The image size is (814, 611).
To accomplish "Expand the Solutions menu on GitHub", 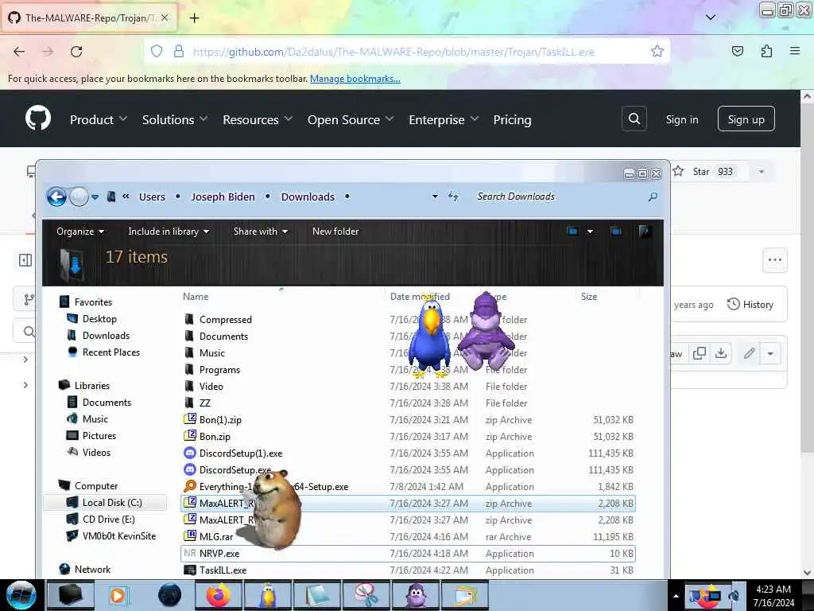I will (175, 119).
